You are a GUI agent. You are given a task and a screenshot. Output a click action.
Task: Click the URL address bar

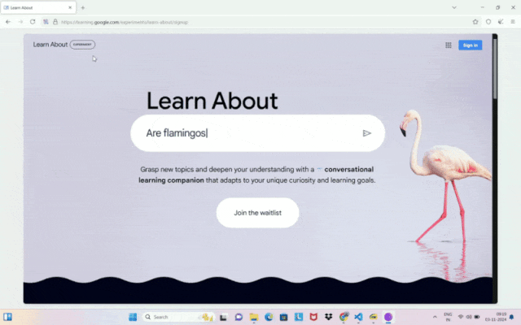click(x=244, y=22)
